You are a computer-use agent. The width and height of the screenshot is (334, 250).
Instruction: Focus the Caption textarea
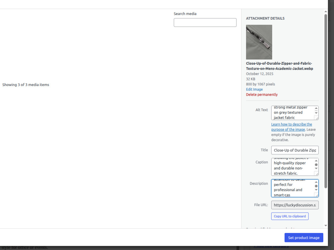tap(295, 167)
